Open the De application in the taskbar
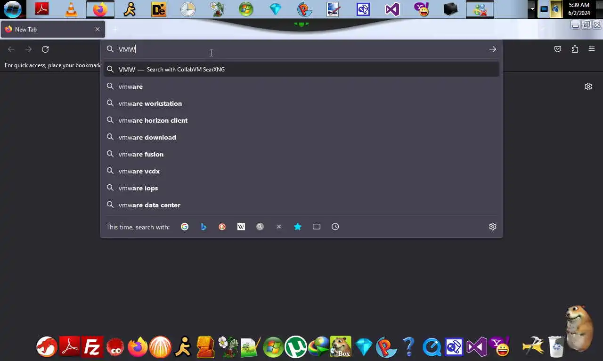 click(159, 9)
